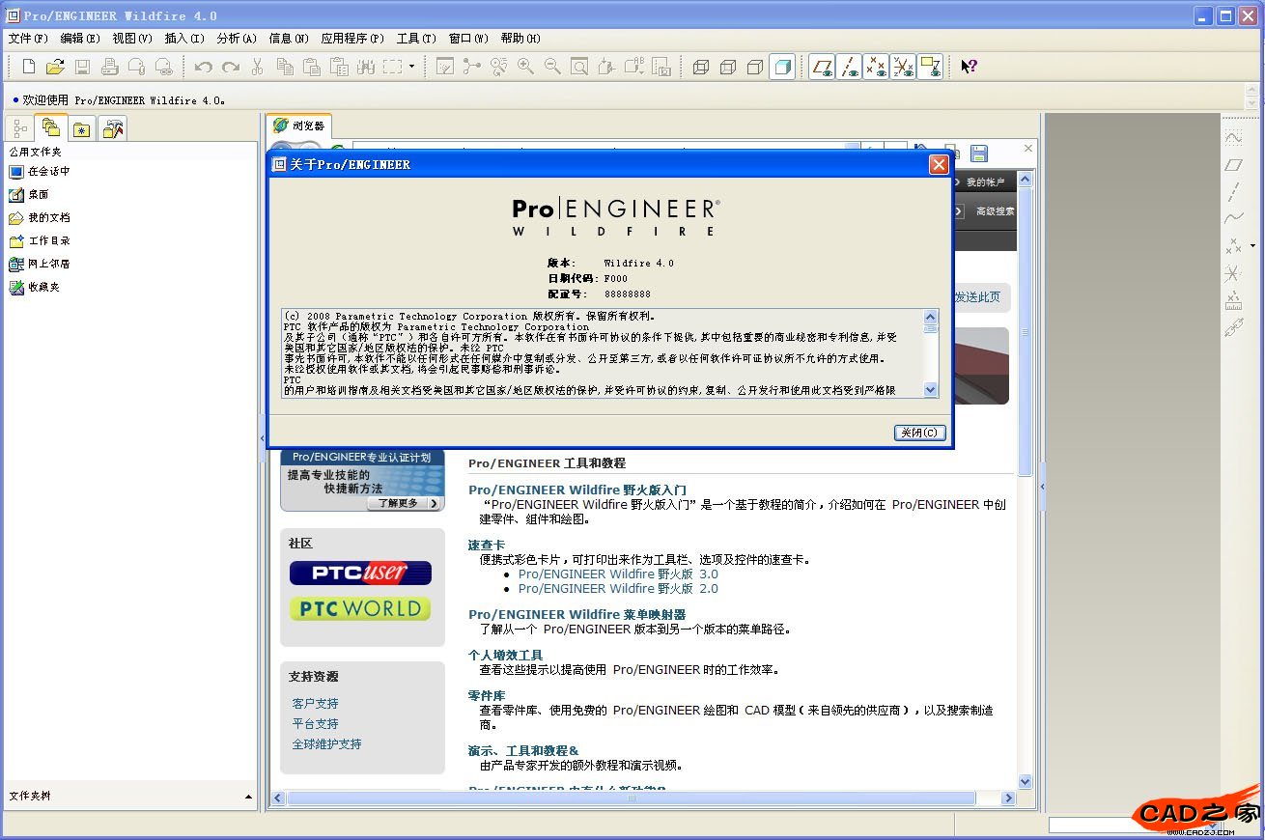Expand the datum point tool flyout arrow
This screenshot has height=840, width=1265.
coord(1252,246)
